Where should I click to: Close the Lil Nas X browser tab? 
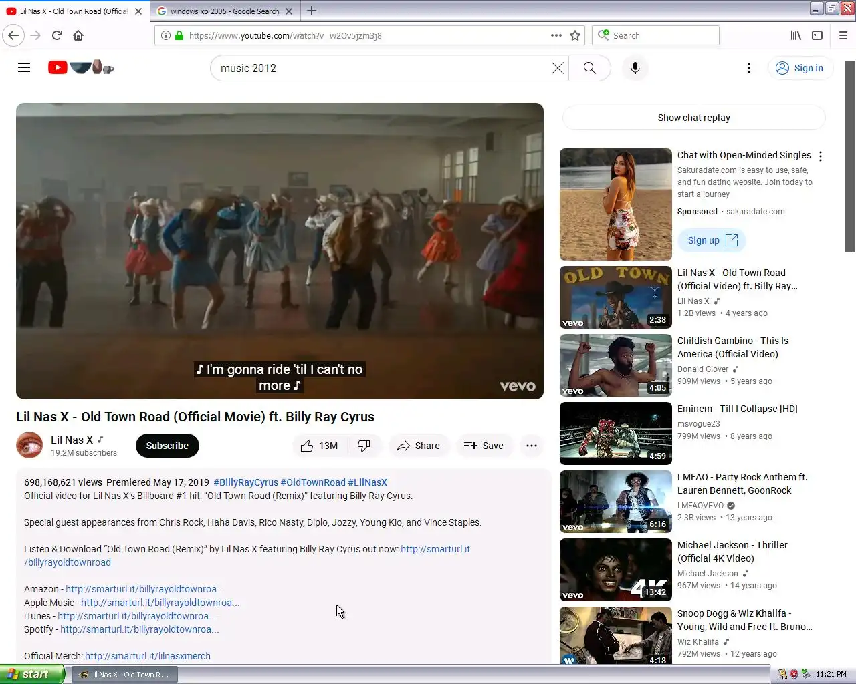point(138,11)
